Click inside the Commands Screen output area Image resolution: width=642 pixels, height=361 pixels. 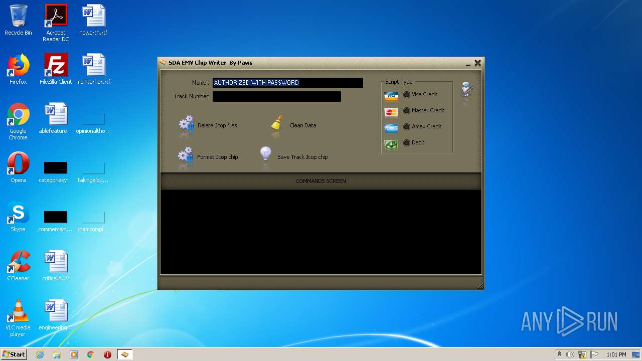coord(321,232)
